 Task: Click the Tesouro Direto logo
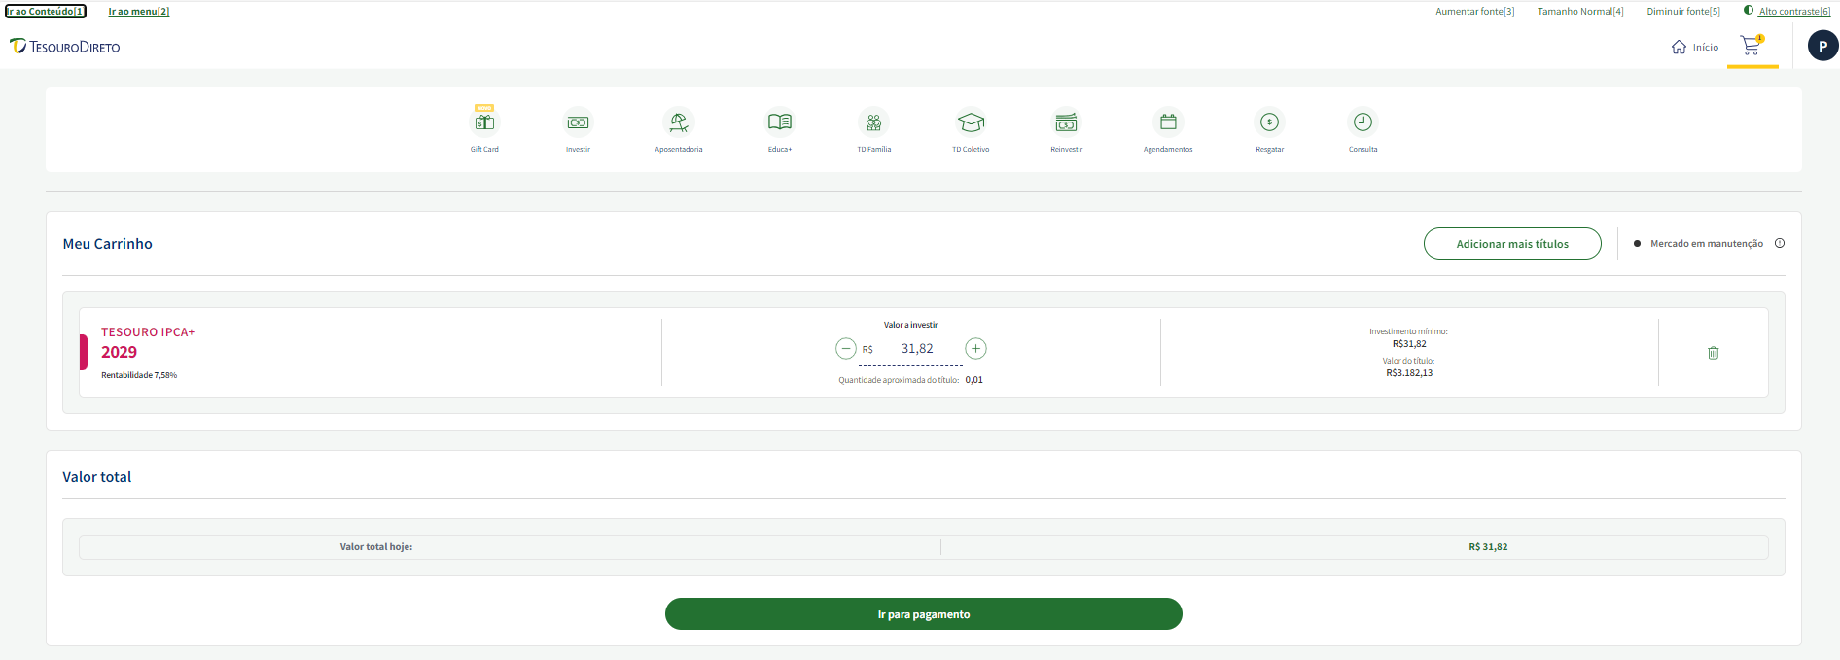click(x=65, y=46)
